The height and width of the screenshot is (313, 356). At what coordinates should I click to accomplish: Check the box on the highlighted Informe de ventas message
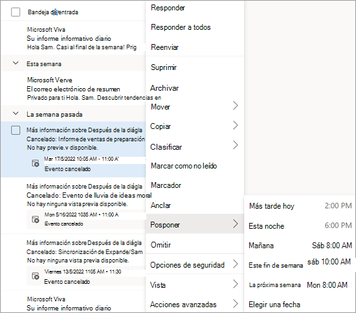click(16, 130)
